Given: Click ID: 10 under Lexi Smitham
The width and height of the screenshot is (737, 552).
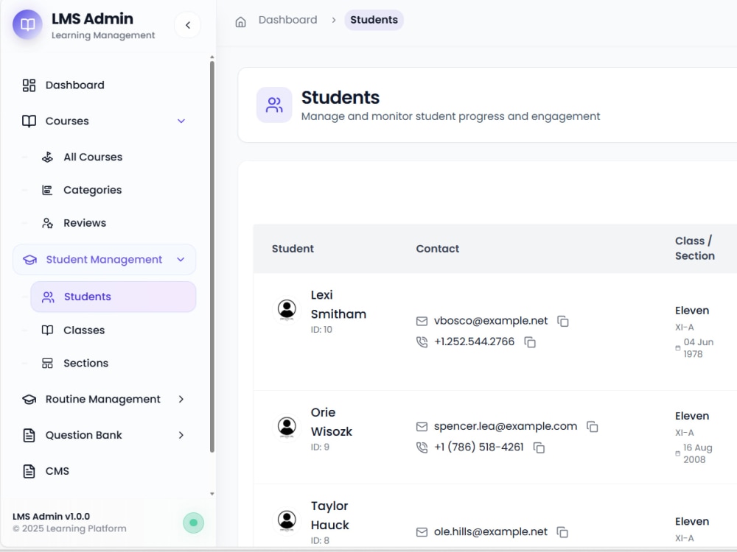Looking at the screenshot, I should tap(321, 330).
